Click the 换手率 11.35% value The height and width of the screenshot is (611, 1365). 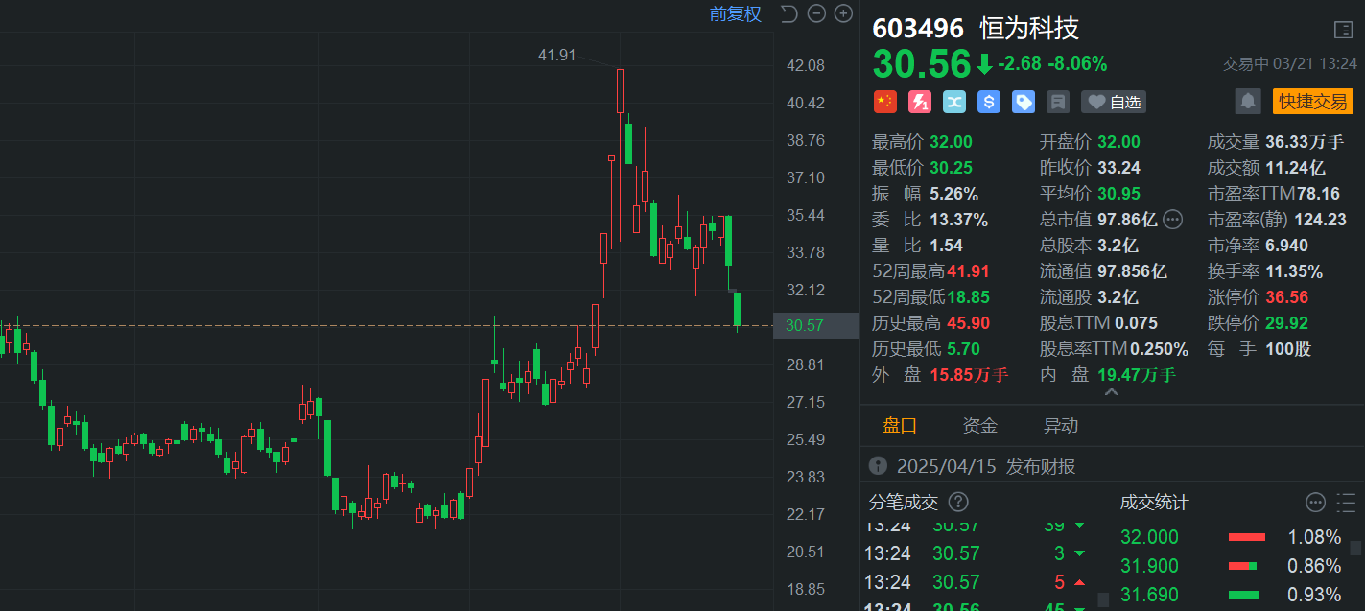1294,271
